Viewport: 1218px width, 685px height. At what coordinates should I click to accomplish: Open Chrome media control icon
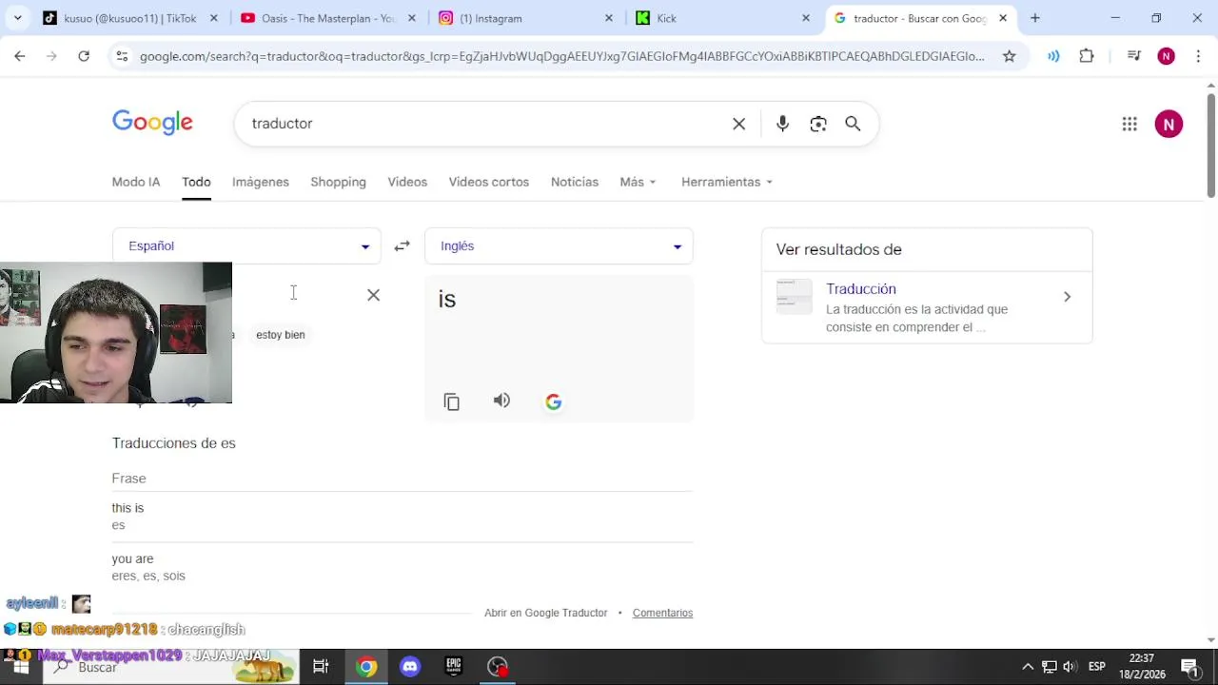tap(1133, 56)
